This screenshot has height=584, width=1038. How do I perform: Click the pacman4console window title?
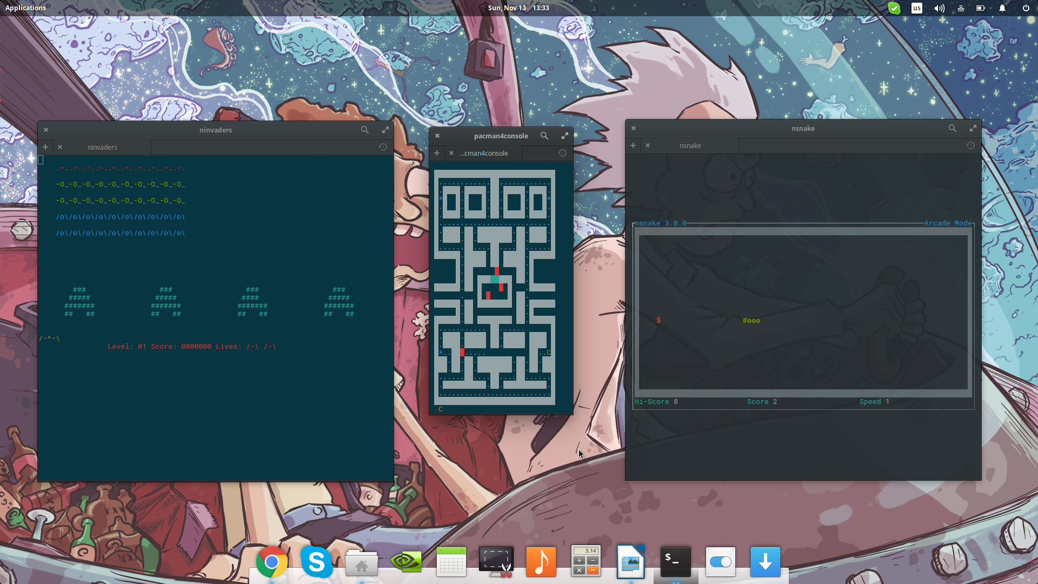pos(501,136)
